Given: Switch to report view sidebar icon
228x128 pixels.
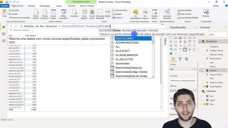Looking at the screenshot, I should [4, 27].
